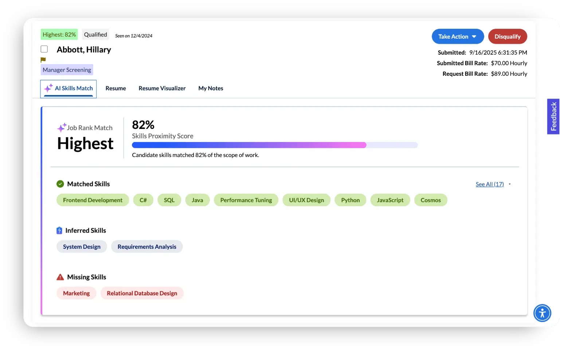The image size is (583, 346).
Task: Click the red Missing Skills warning icon
Action: (60, 277)
